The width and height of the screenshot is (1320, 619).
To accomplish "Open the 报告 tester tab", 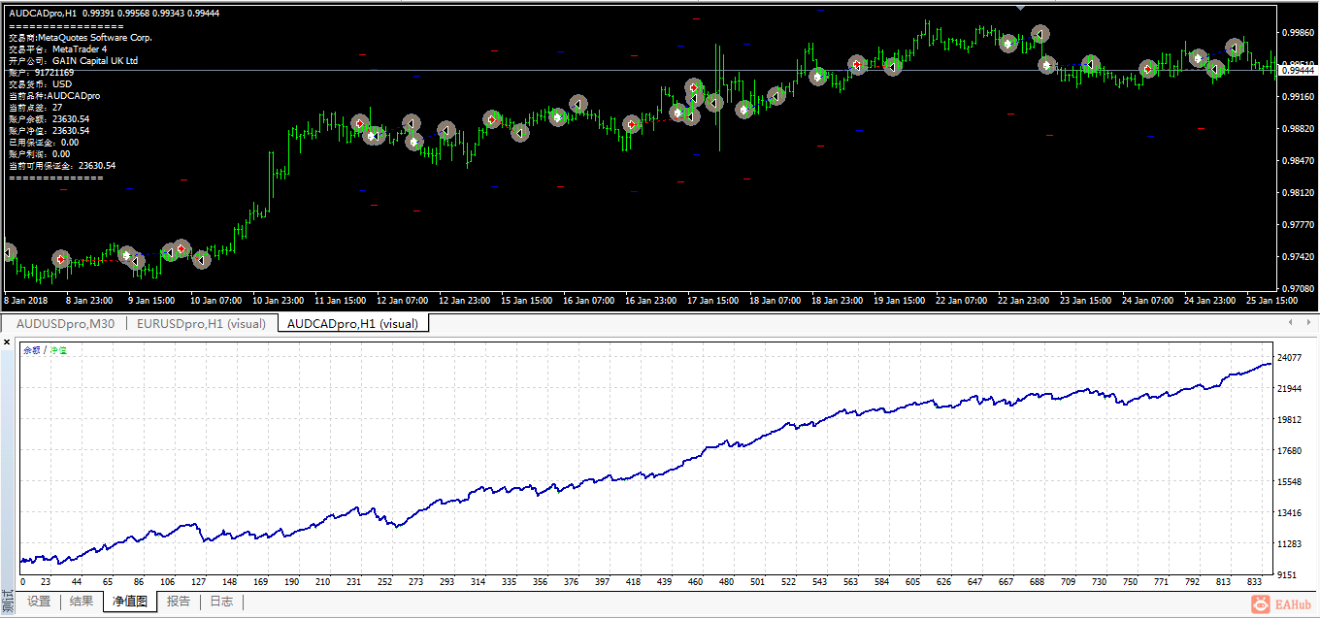I will [x=179, y=602].
